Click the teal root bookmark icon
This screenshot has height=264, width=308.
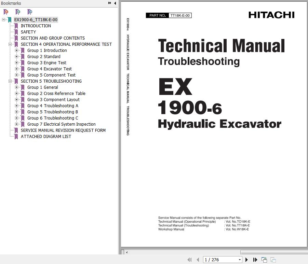coord(10,19)
